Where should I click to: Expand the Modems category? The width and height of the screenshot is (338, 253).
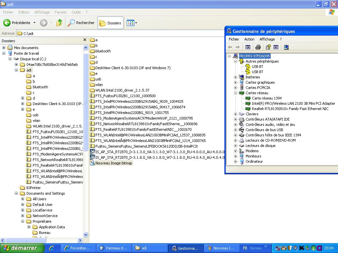tap(236, 151)
